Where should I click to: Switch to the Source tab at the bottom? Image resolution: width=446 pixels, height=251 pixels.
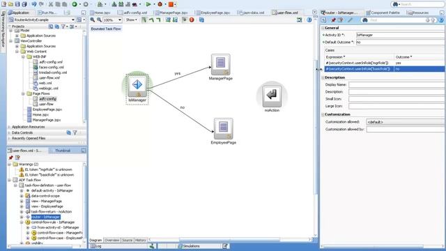click(127, 240)
